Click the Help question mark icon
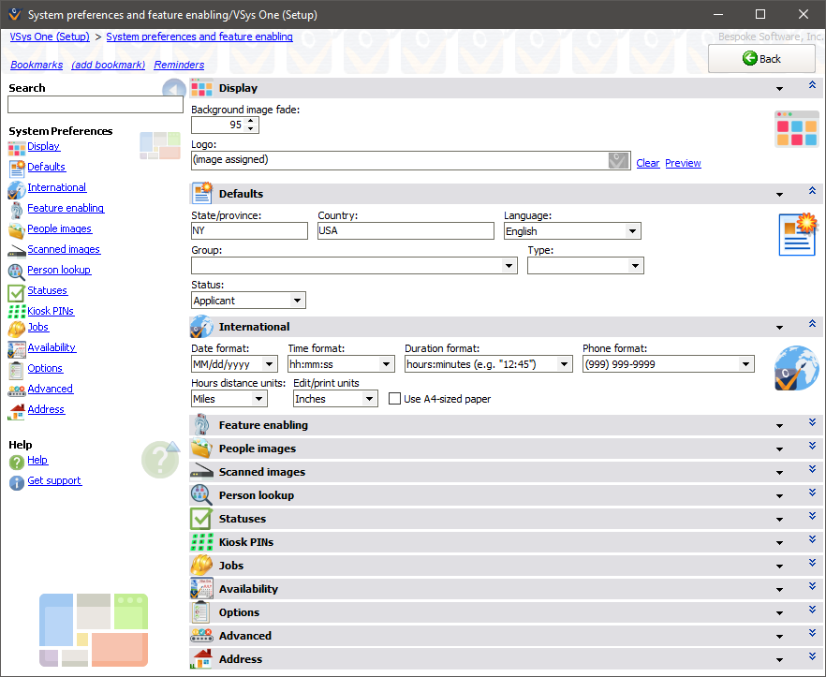 point(17,461)
